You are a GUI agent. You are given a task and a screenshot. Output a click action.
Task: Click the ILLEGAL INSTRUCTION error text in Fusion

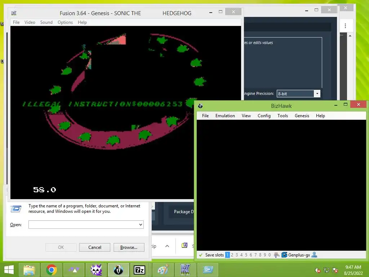click(103, 104)
